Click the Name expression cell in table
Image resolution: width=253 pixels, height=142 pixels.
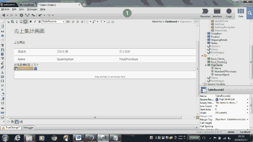[21, 59]
